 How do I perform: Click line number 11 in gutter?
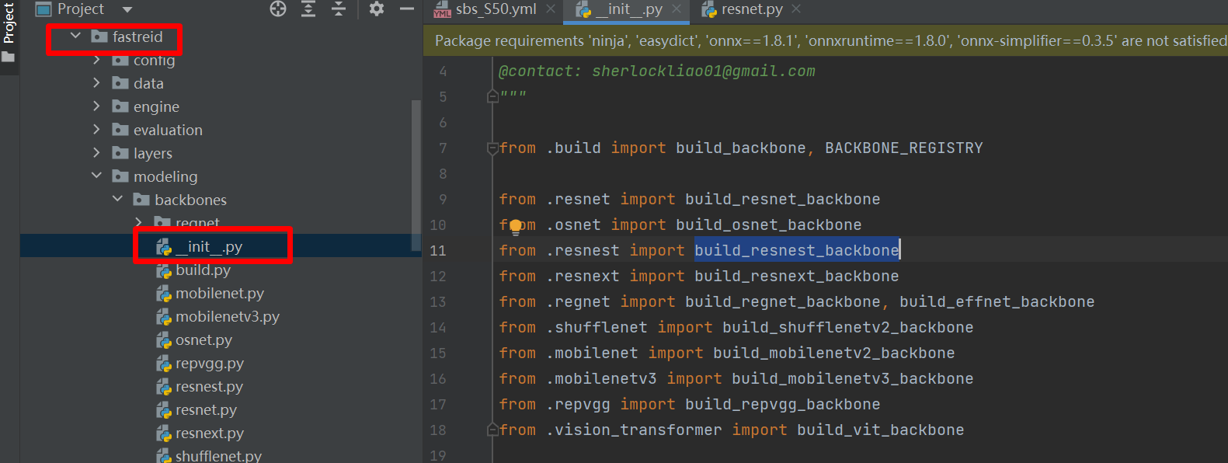coord(438,250)
